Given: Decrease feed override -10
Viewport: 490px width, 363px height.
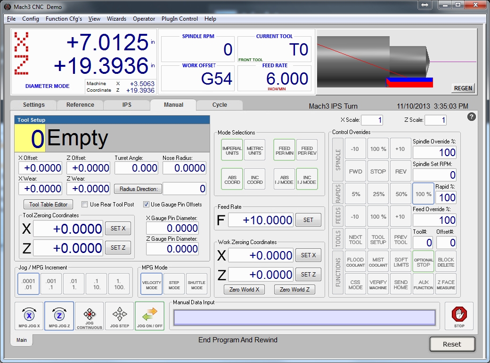Looking at the screenshot, I should 356,216.
